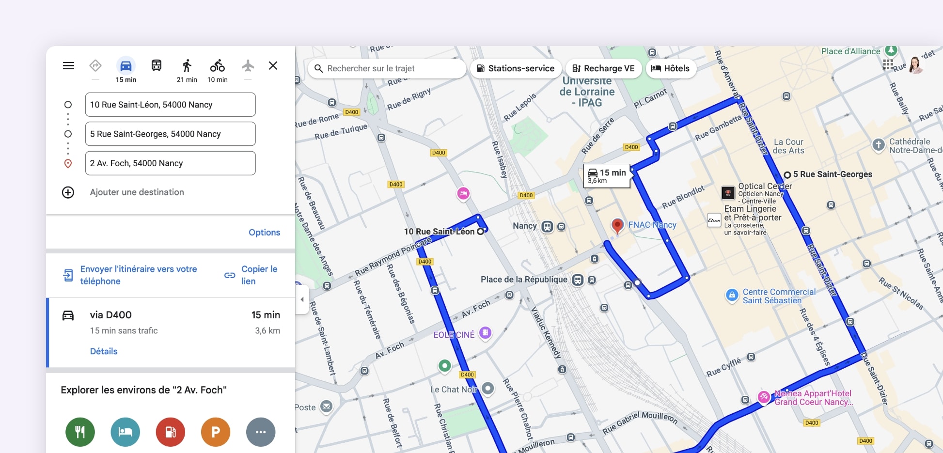Explore nearby restaurants icon
943x453 pixels.
(80, 432)
